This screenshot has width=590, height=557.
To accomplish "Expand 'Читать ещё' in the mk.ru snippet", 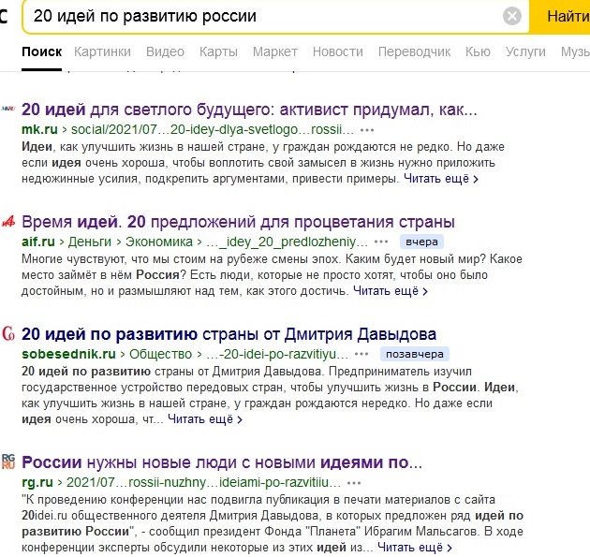I will tap(441, 179).
